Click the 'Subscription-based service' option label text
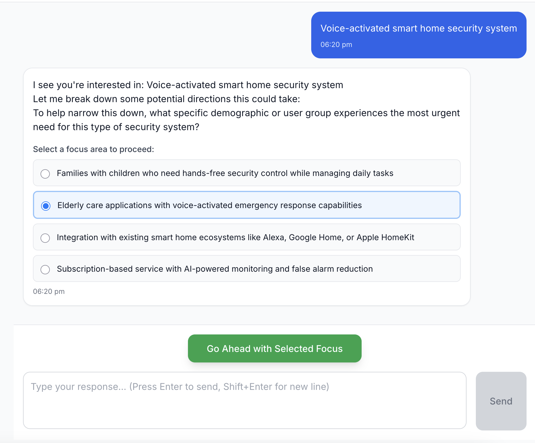Viewport: 535px width, 443px height. pyautogui.click(x=214, y=269)
